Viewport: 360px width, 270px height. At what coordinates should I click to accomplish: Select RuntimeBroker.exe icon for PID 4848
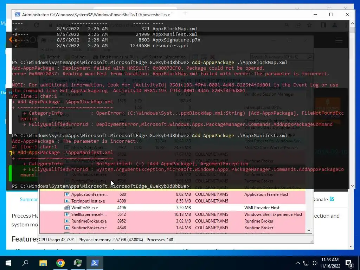[x=67, y=227]
